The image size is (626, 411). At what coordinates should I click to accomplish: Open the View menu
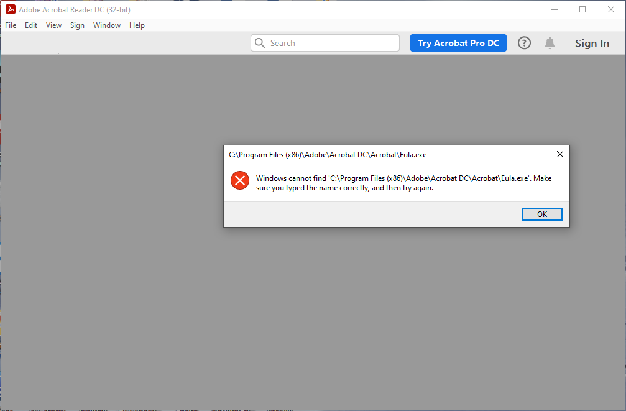click(x=53, y=25)
